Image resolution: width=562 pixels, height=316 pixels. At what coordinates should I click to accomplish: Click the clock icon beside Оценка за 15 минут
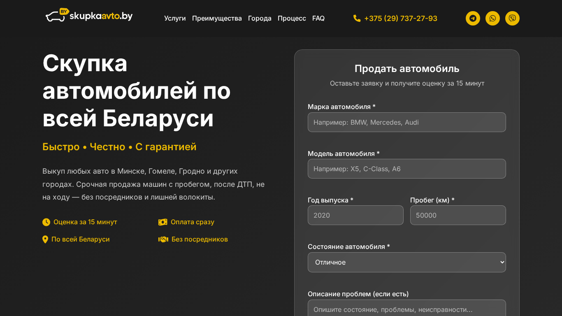coord(46,222)
